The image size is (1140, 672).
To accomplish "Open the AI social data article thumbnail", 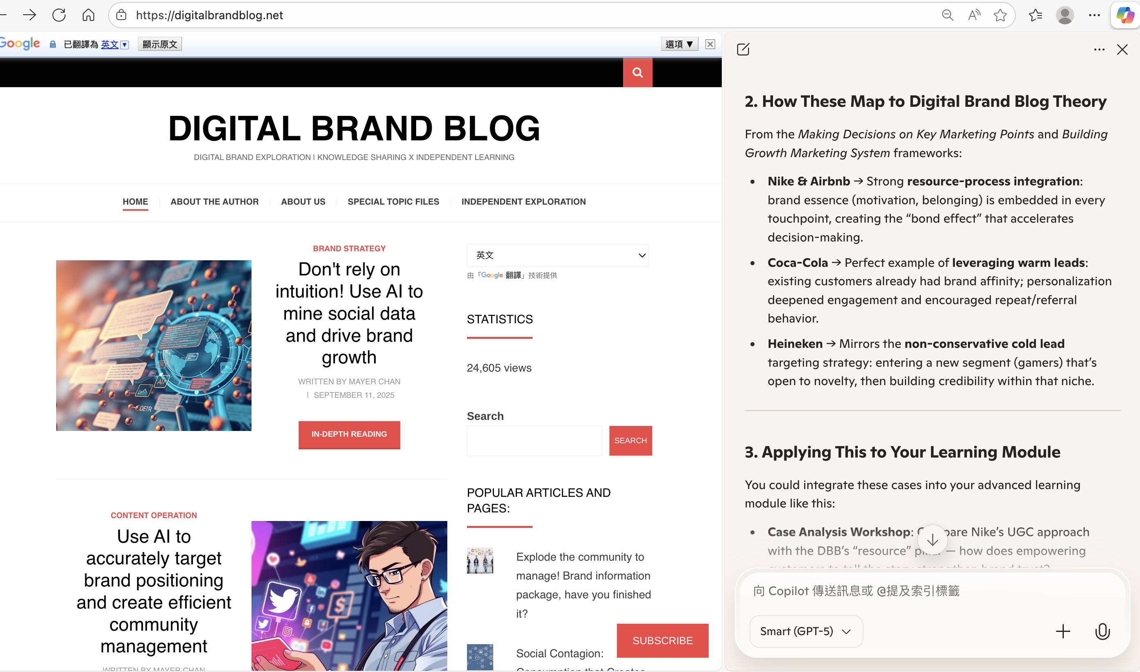I will click(154, 345).
